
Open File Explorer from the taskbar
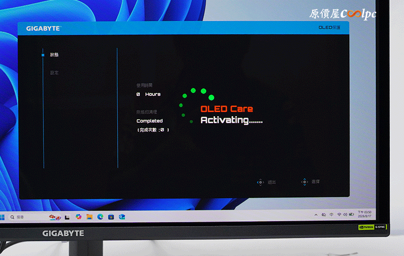click(89, 217)
